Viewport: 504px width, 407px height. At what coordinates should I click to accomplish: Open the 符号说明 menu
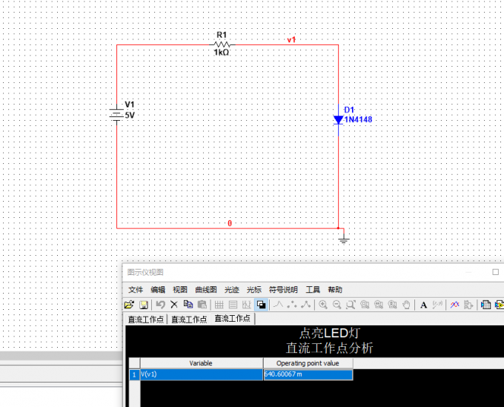pyautogui.click(x=283, y=290)
